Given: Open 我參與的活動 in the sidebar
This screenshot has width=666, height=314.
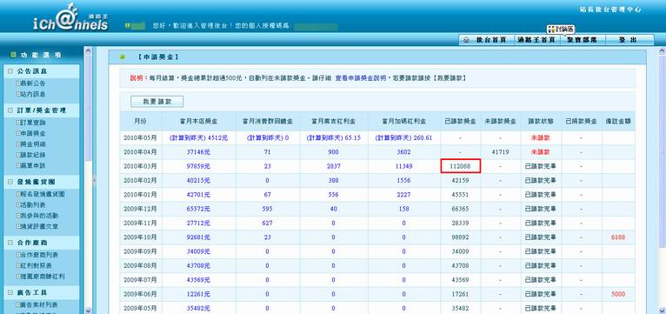Looking at the screenshot, I should tap(39, 216).
